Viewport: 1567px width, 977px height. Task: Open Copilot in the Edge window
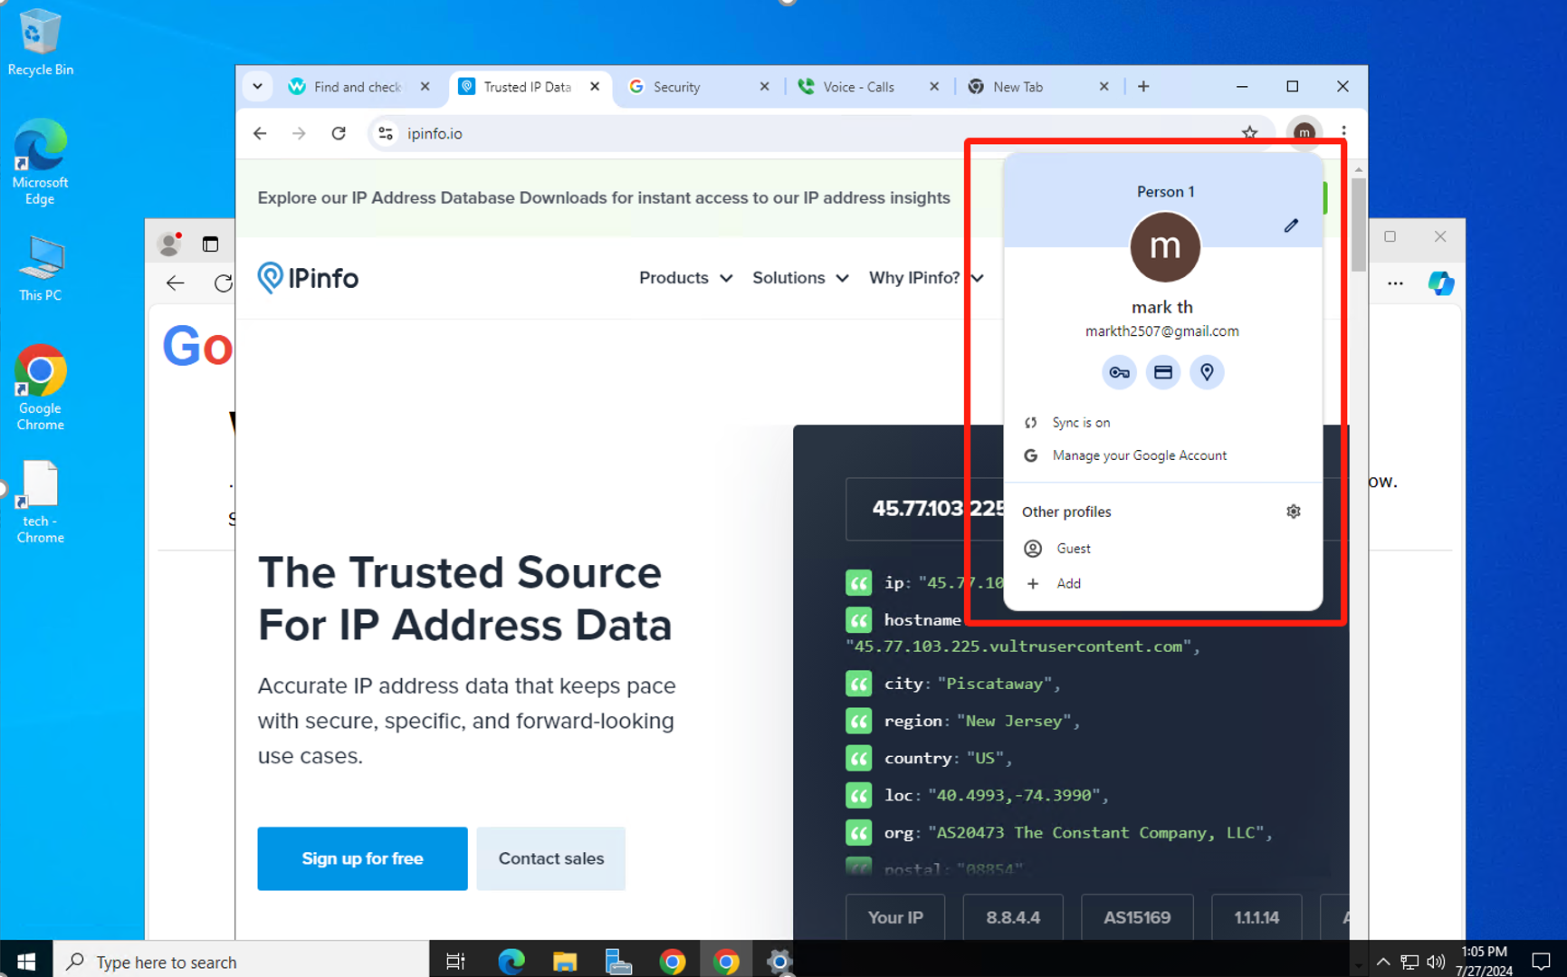point(1441,283)
